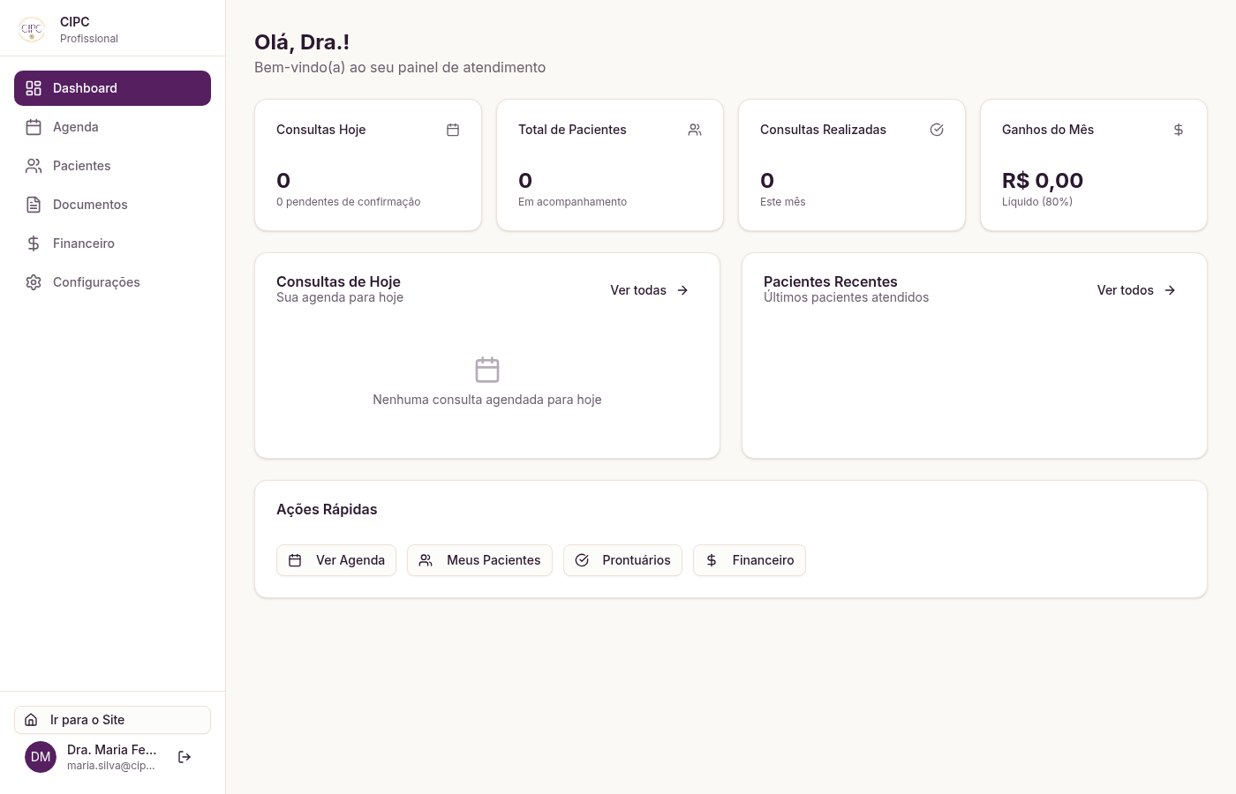Click the Documentos file icon

pyautogui.click(x=34, y=205)
